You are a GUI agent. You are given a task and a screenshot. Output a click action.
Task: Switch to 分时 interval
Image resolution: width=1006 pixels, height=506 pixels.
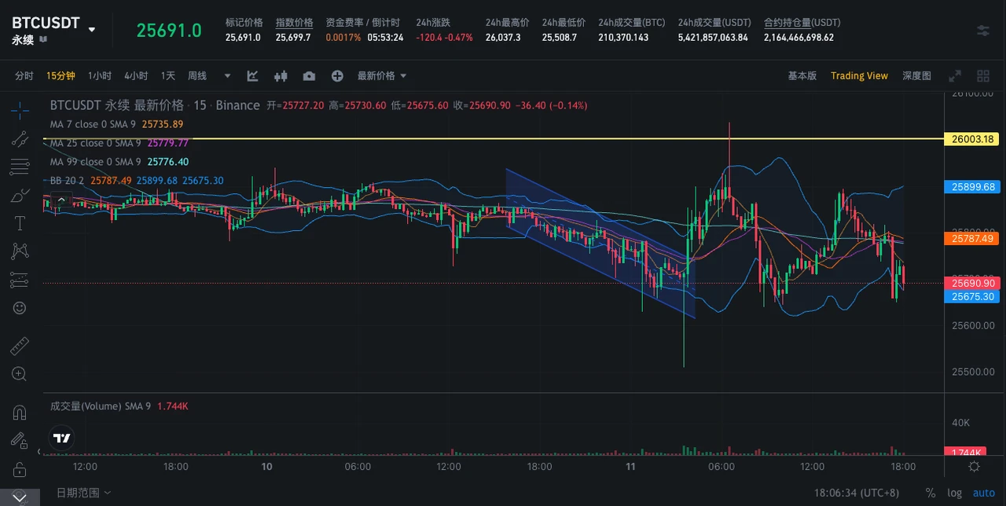point(24,76)
